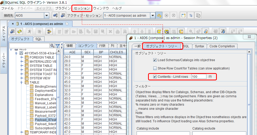Click the floppy disk save icon
The width and height of the screenshot is (257, 135).
96,31
